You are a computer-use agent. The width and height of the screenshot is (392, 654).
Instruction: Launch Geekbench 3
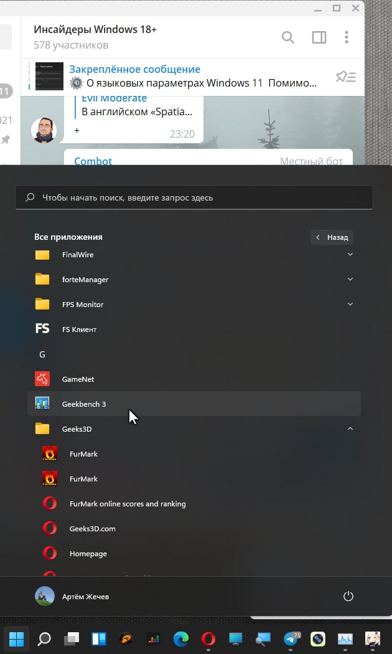[194, 404]
